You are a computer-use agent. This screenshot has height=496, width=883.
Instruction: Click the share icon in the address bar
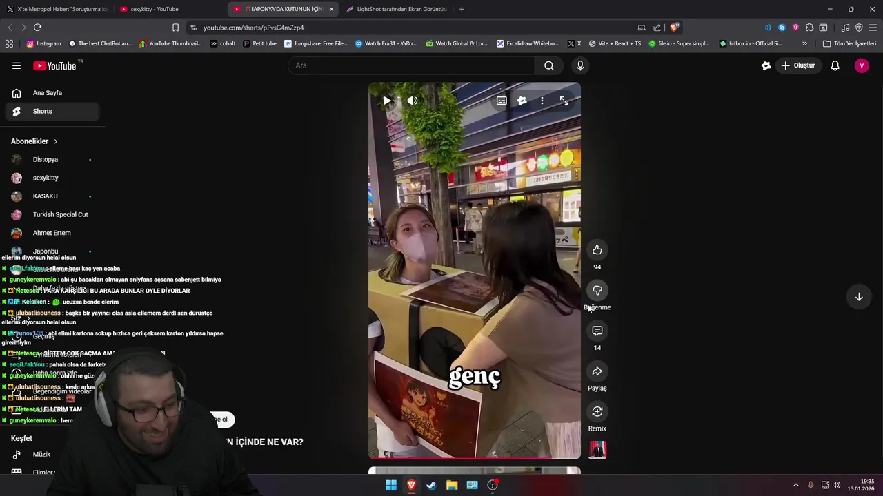pyautogui.click(x=657, y=28)
